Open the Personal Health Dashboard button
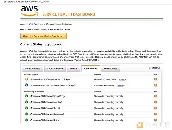 pyautogui.click(x=43, y=36)
